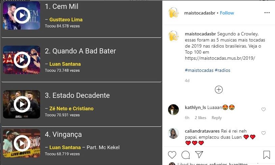Like caliandratavares comment
The image size is (275, 165).
264,133
